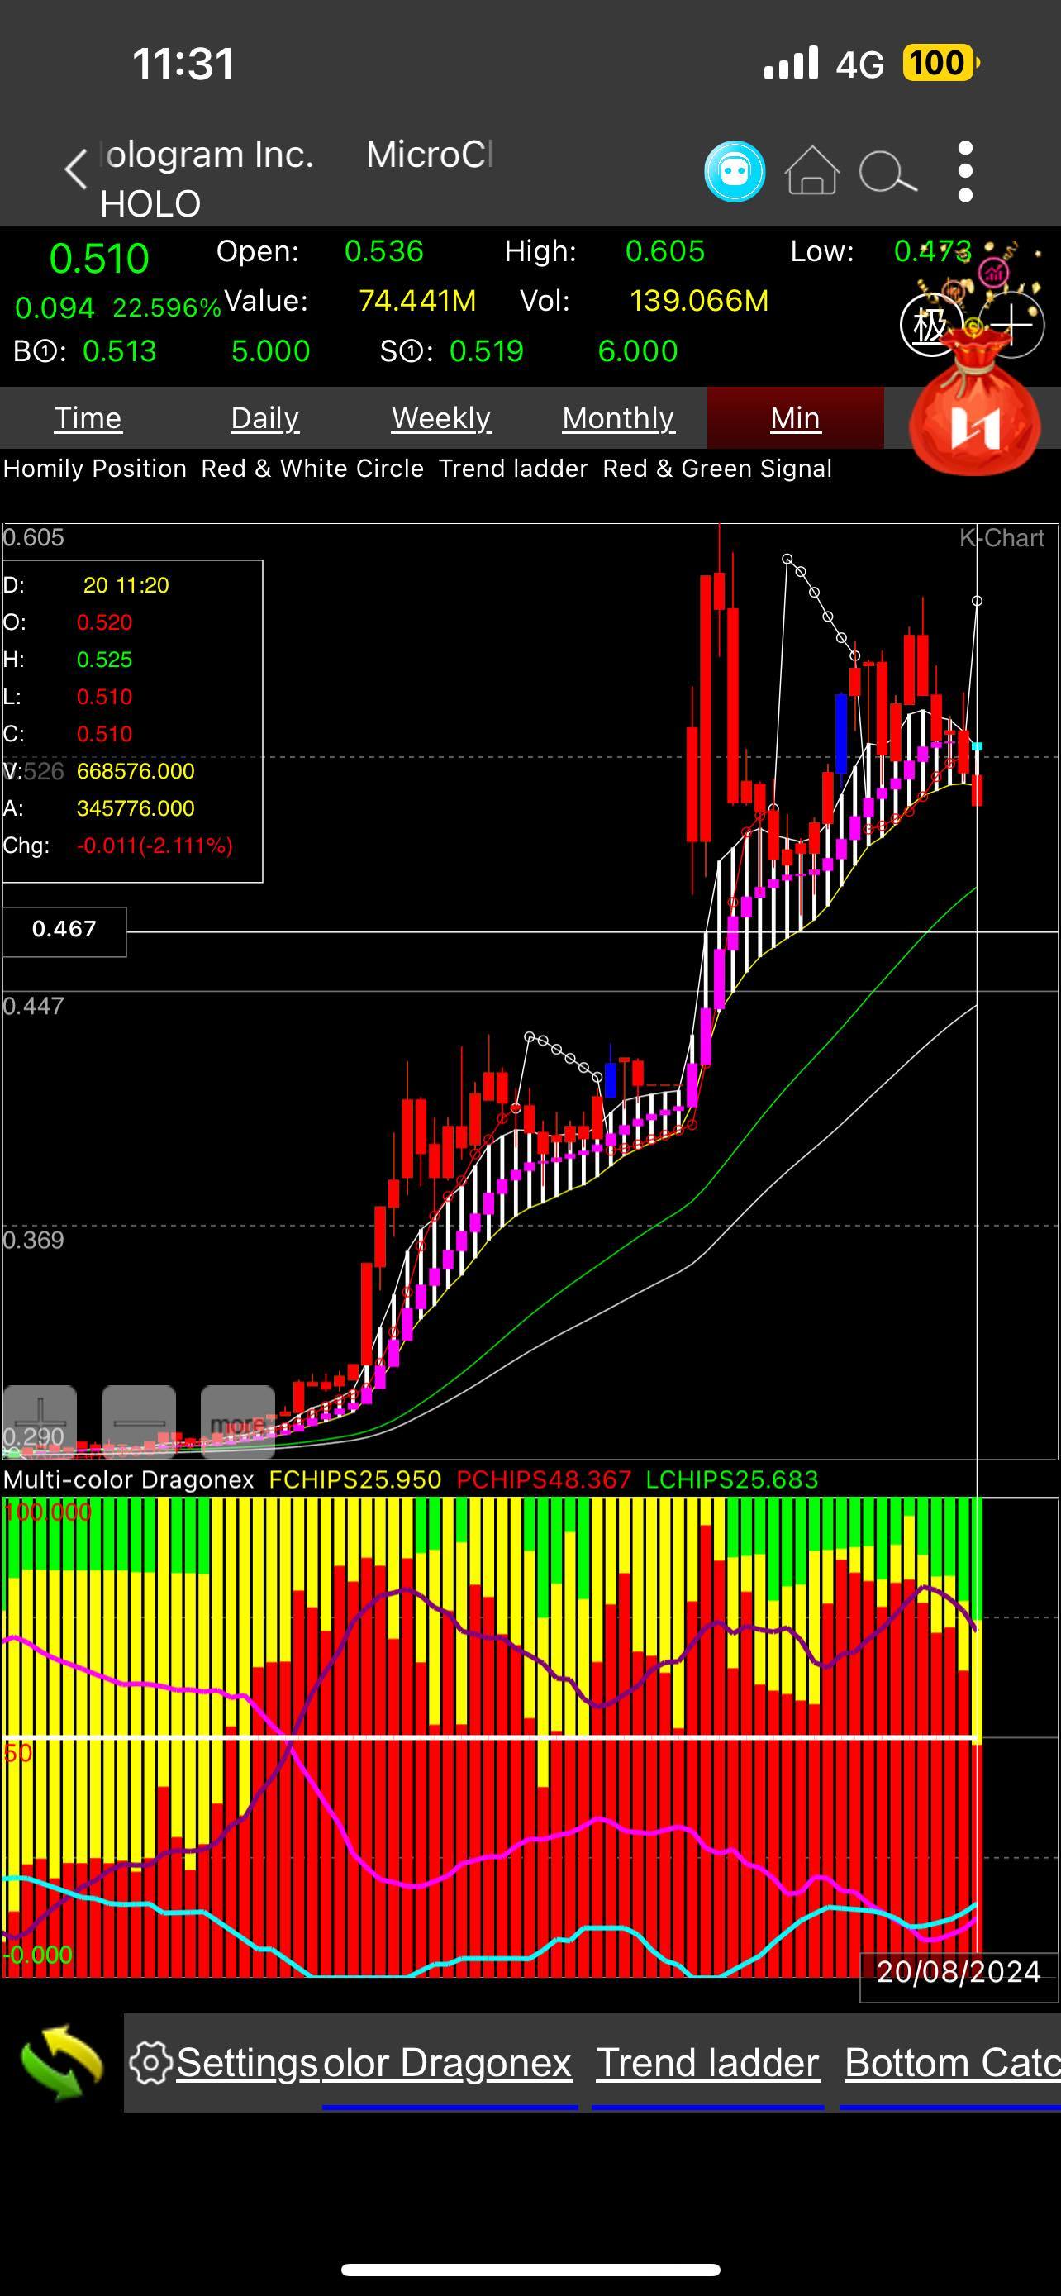Switch to the Time tab
The image size is (1061, 2296).
(x=88, y=418)
